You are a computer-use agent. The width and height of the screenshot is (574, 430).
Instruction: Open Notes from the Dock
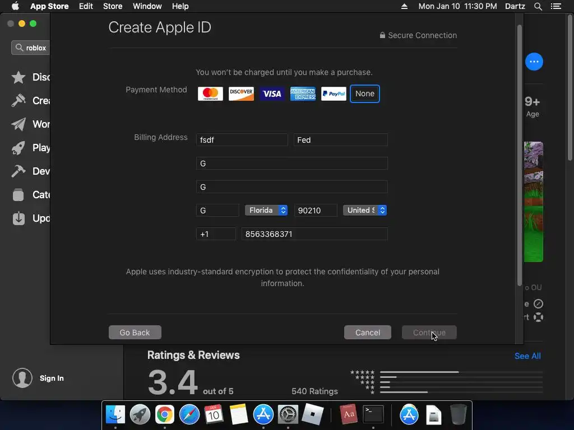(239, 415)
